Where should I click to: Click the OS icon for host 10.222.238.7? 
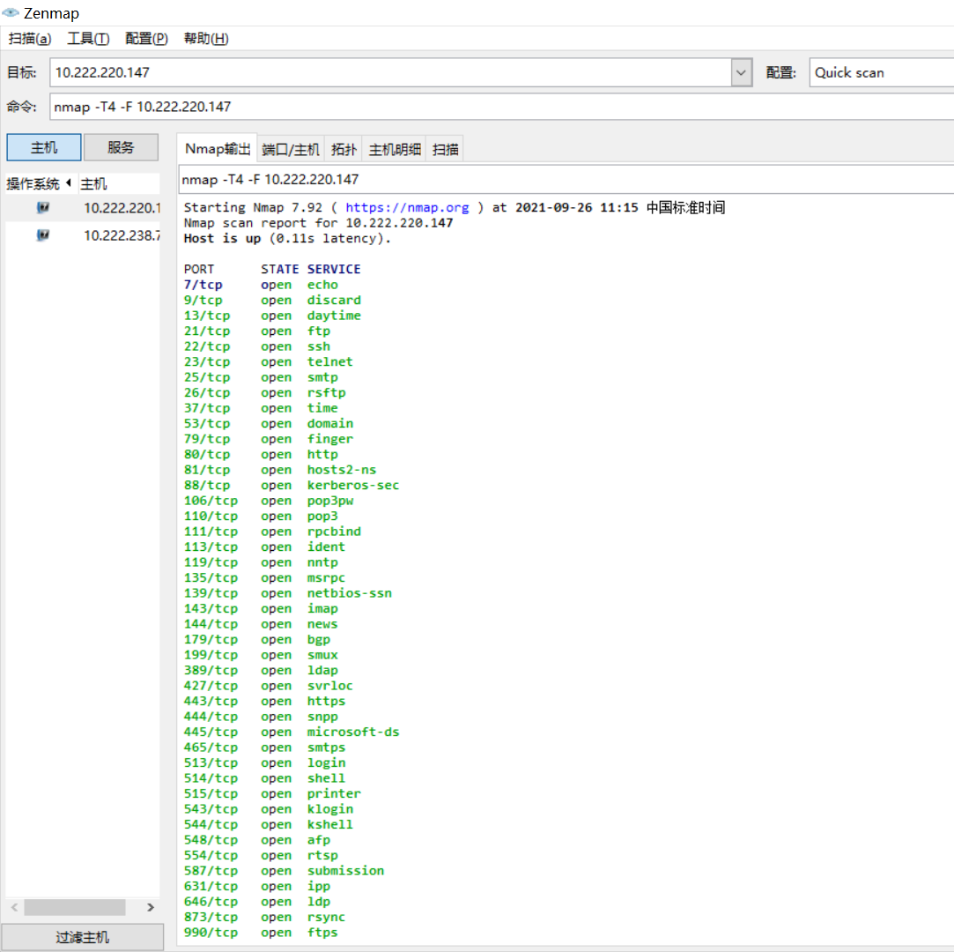pyautogui.click(x=42, y=235)
